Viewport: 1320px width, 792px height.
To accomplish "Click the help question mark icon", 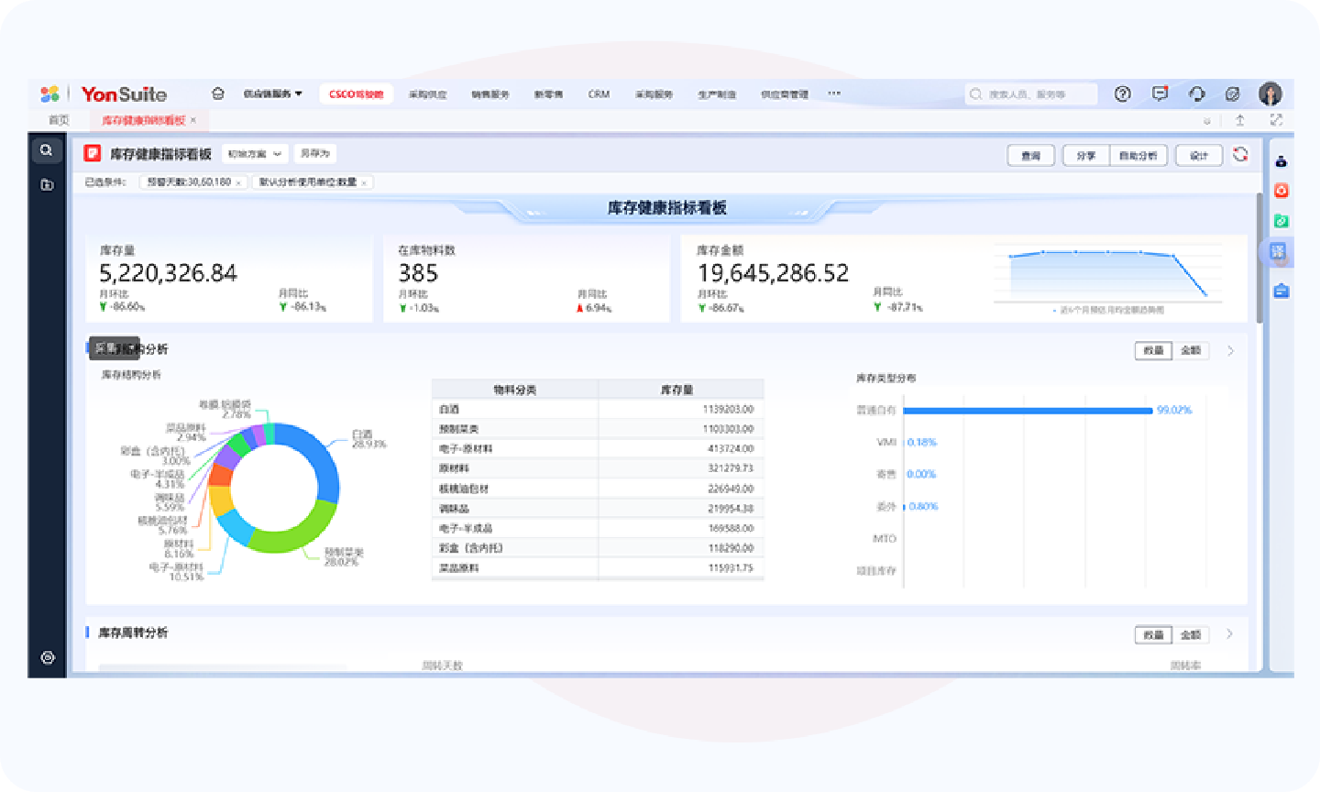I will tap(1122, 93).
